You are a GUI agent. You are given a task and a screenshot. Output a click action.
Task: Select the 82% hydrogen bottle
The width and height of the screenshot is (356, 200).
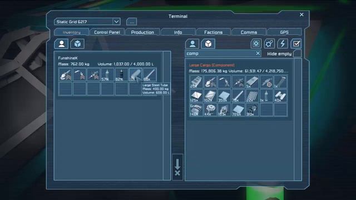pos(121,74)
